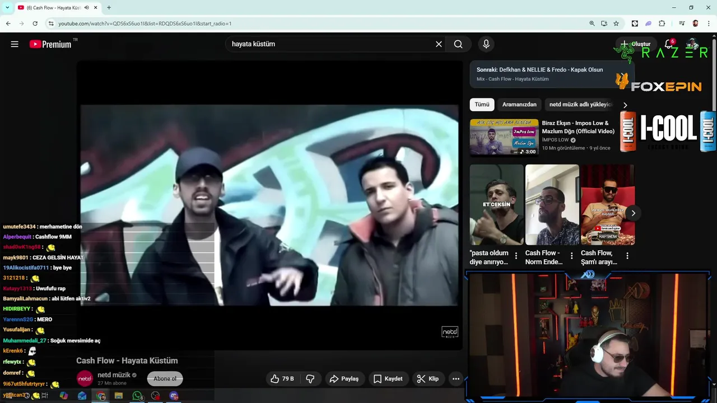
Task: Open the YouTube guide hamburger menu
Action: click(15, 44)
